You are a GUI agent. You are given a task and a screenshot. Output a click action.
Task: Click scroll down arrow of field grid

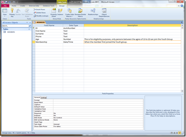click(182, 91)
